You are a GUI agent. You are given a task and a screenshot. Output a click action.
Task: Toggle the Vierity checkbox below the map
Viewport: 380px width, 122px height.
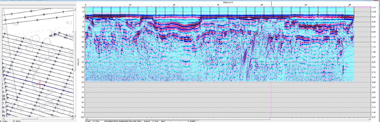14,121
